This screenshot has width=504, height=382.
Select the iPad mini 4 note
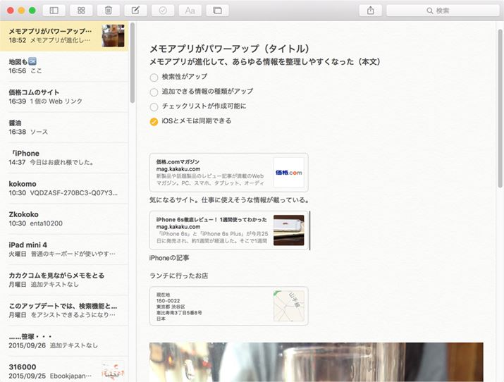coord(65,249)
